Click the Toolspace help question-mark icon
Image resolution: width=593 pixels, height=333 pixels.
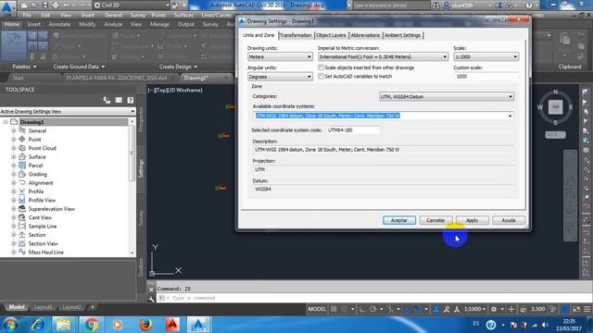tap(130, 100)
